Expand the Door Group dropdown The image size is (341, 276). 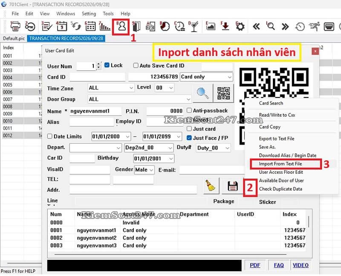point(139,99)
